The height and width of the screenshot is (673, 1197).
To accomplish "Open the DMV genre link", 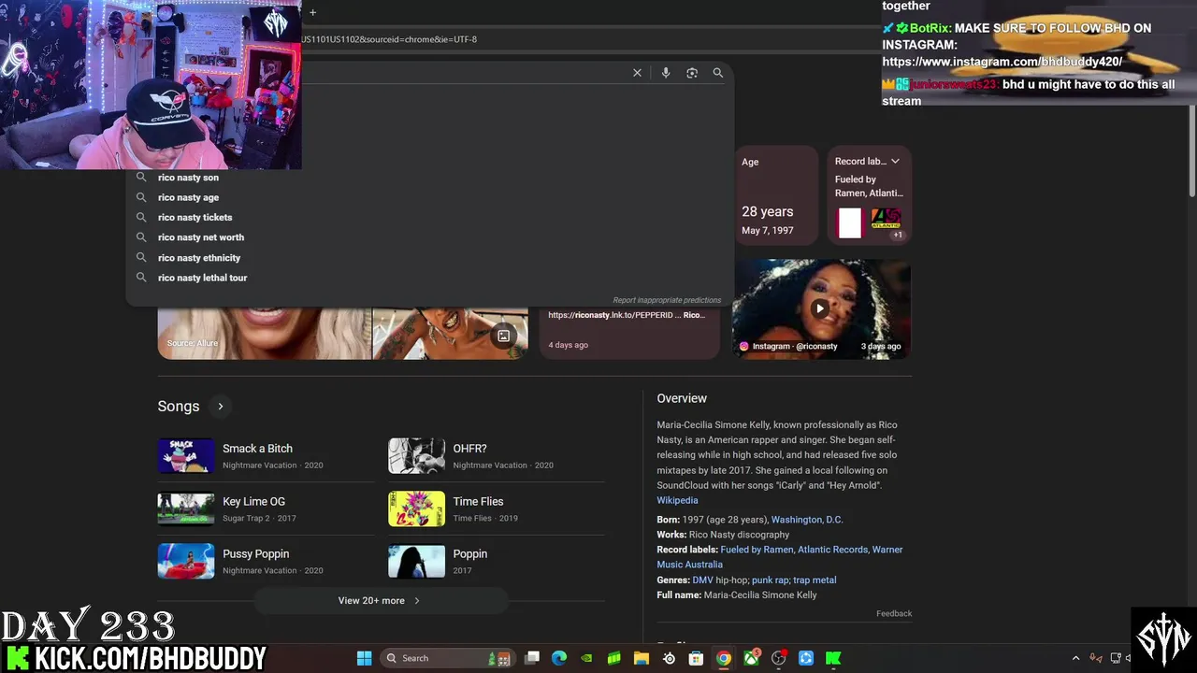I will [702, 580].
